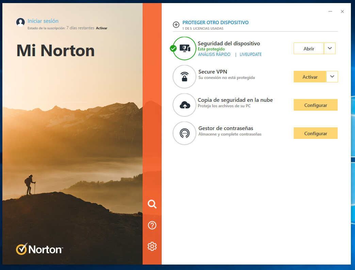Run ANÁLISIS RÁPIDO quick scan
Image resolution: width=355 pixels, height=270 pixels.
coord(214,54)
